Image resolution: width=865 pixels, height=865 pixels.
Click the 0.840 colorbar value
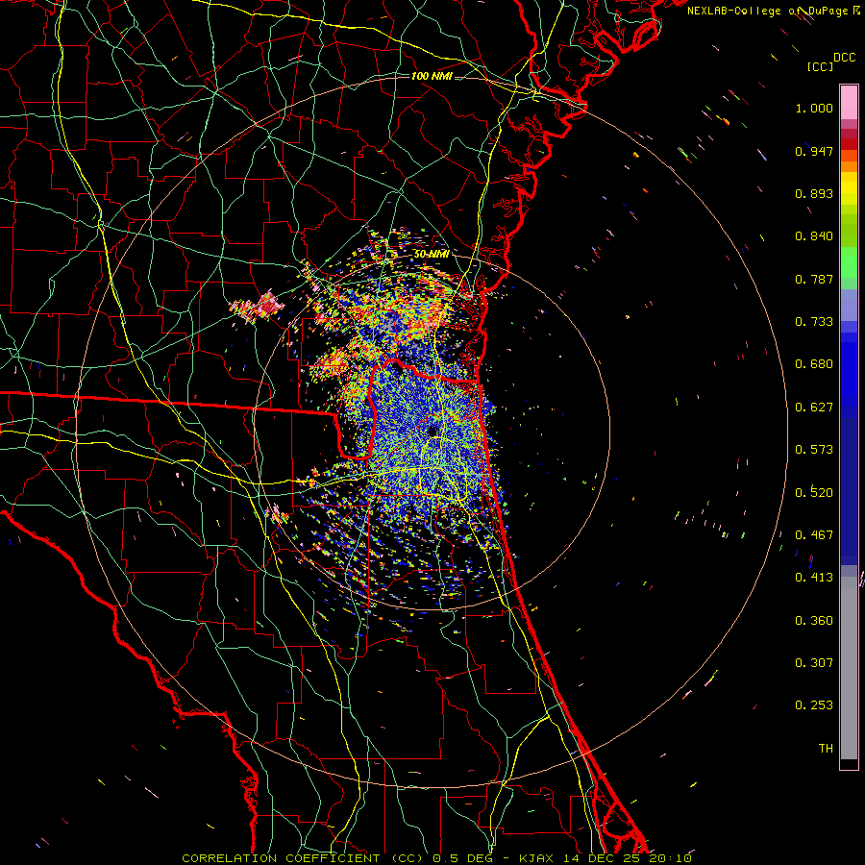814,236
